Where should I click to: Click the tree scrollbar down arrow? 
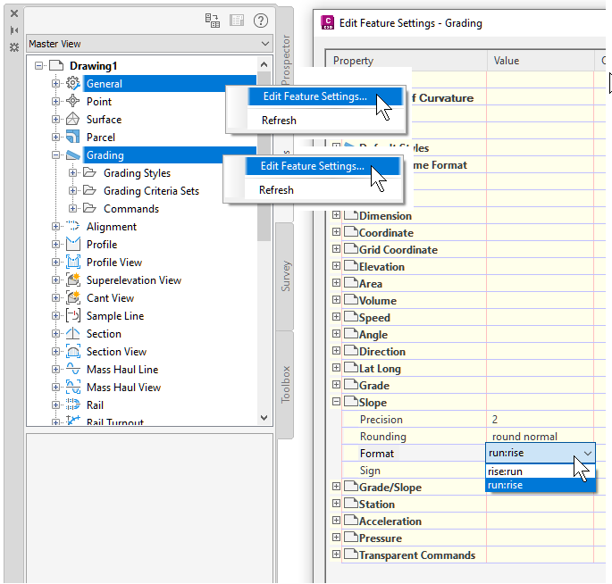(264, 418)
